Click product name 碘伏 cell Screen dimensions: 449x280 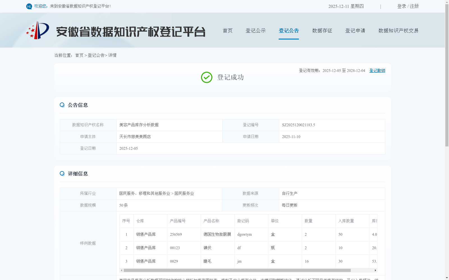pos(207,248)
